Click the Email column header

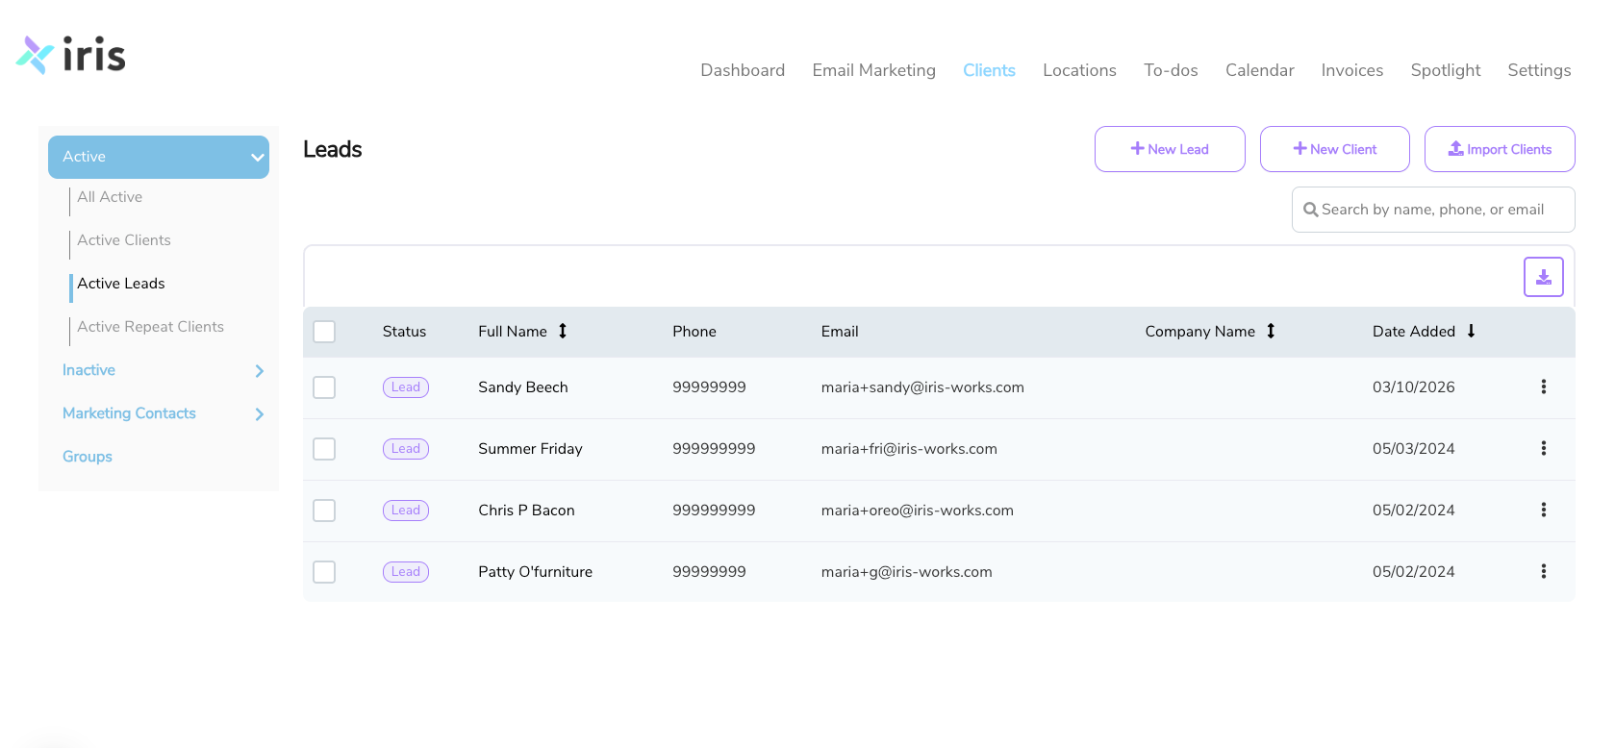(840, 332)
